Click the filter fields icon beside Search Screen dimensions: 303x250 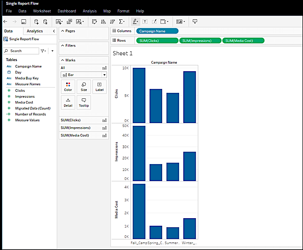(x=43, y=51)
